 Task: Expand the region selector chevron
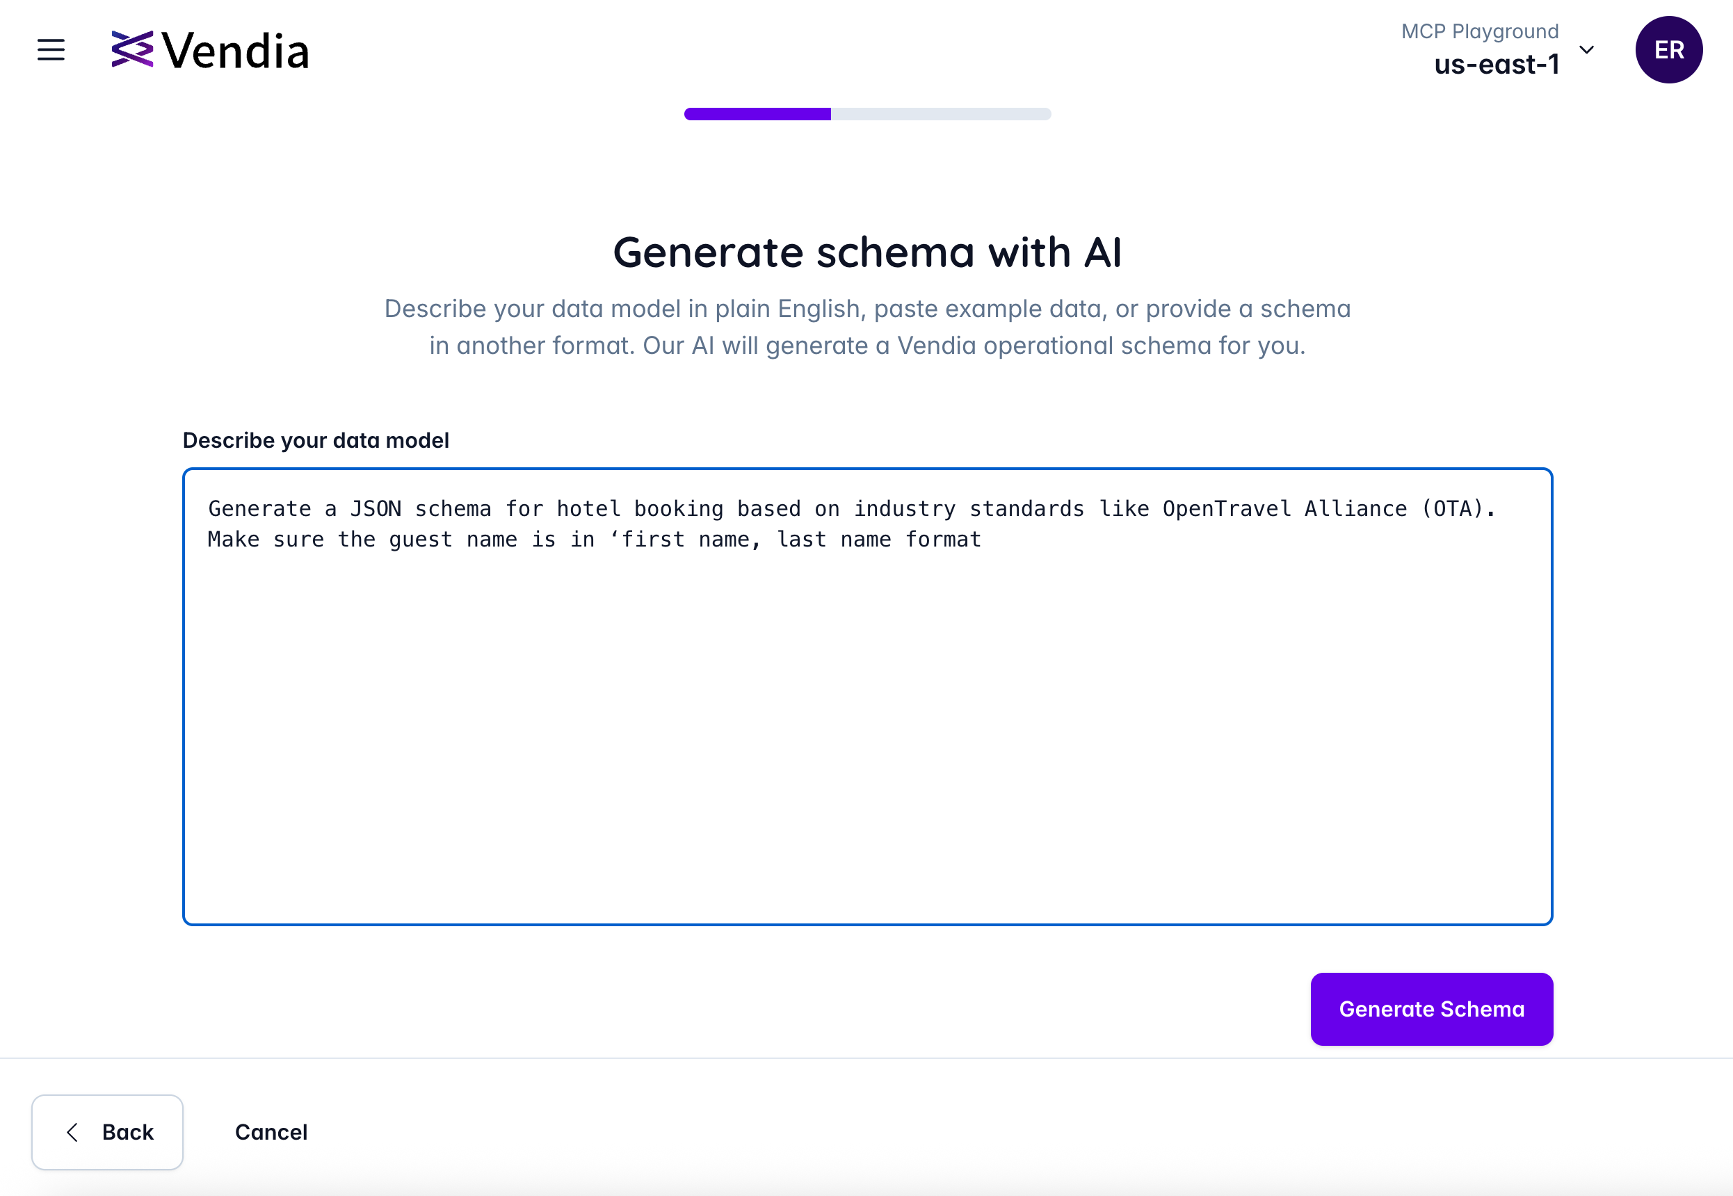[1586, 50]
